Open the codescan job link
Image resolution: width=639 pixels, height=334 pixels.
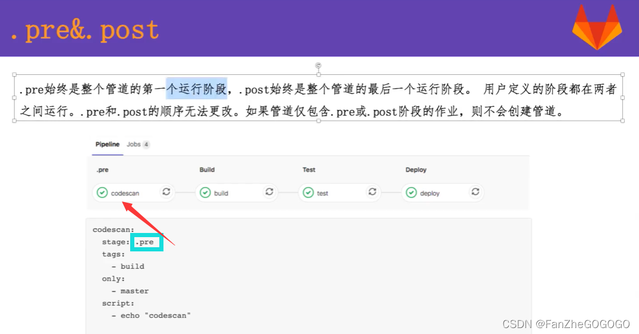pyautogui.click(x=125, y=193)
